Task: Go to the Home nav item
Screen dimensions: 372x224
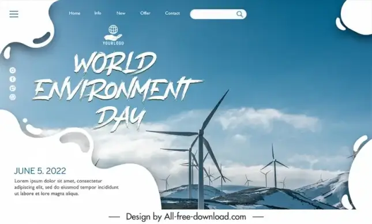Action: coord(74,13)
